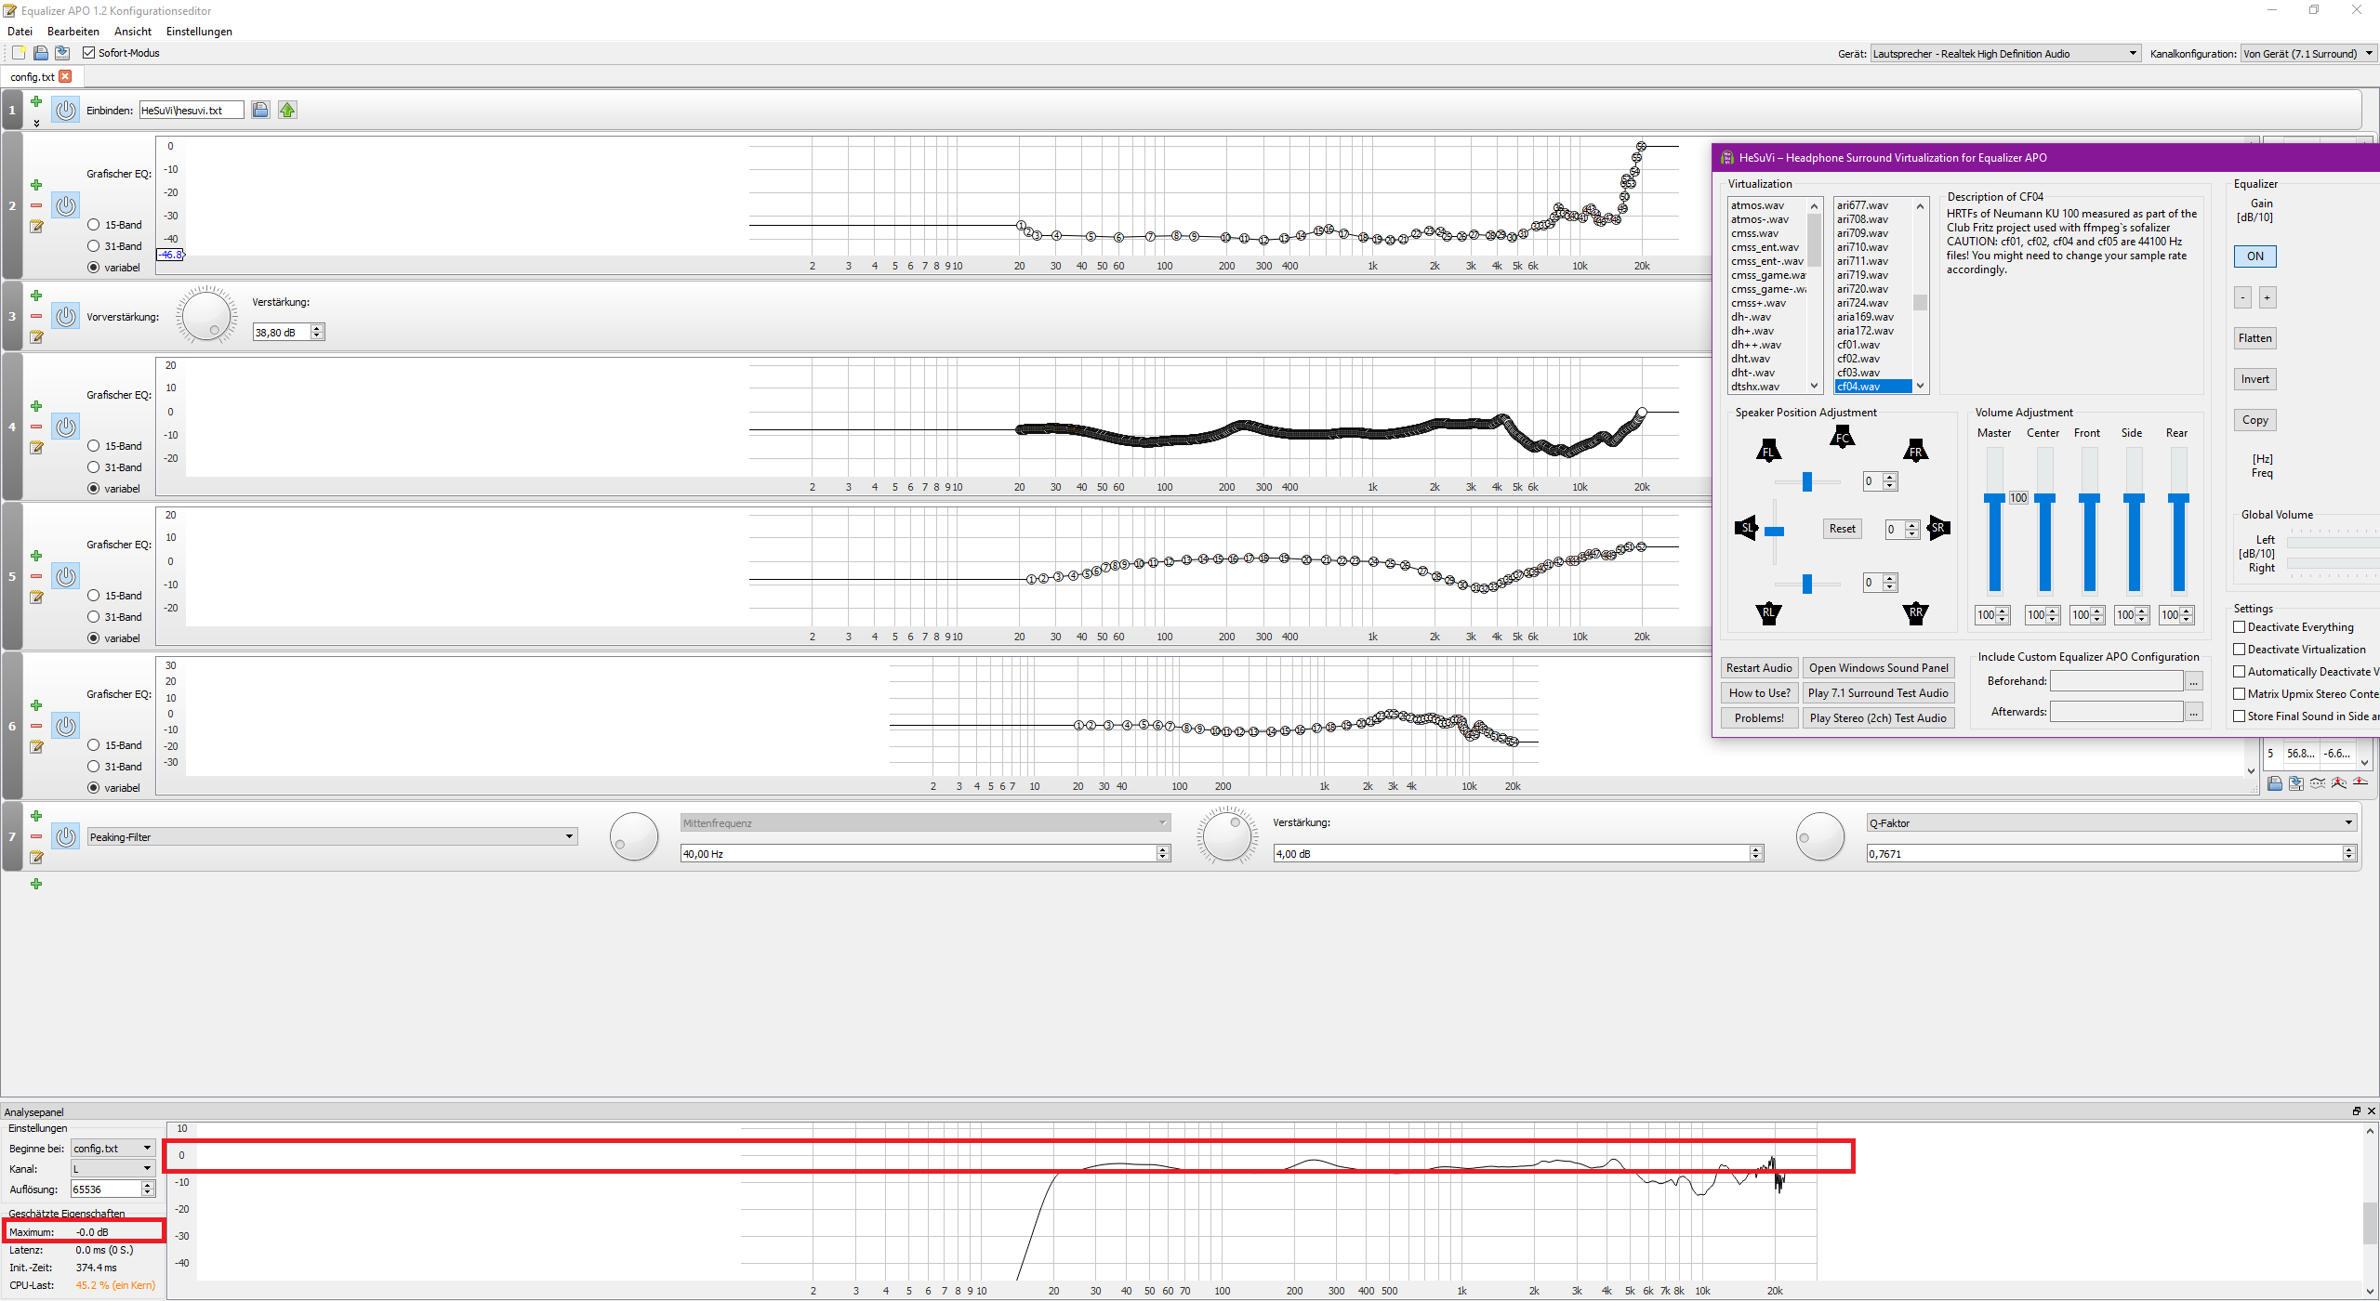Image resolution: width=2380 pixels, height=1301 pixels.
Task: Click new file icon in toolbar
Action: click(x=19, y=53)
